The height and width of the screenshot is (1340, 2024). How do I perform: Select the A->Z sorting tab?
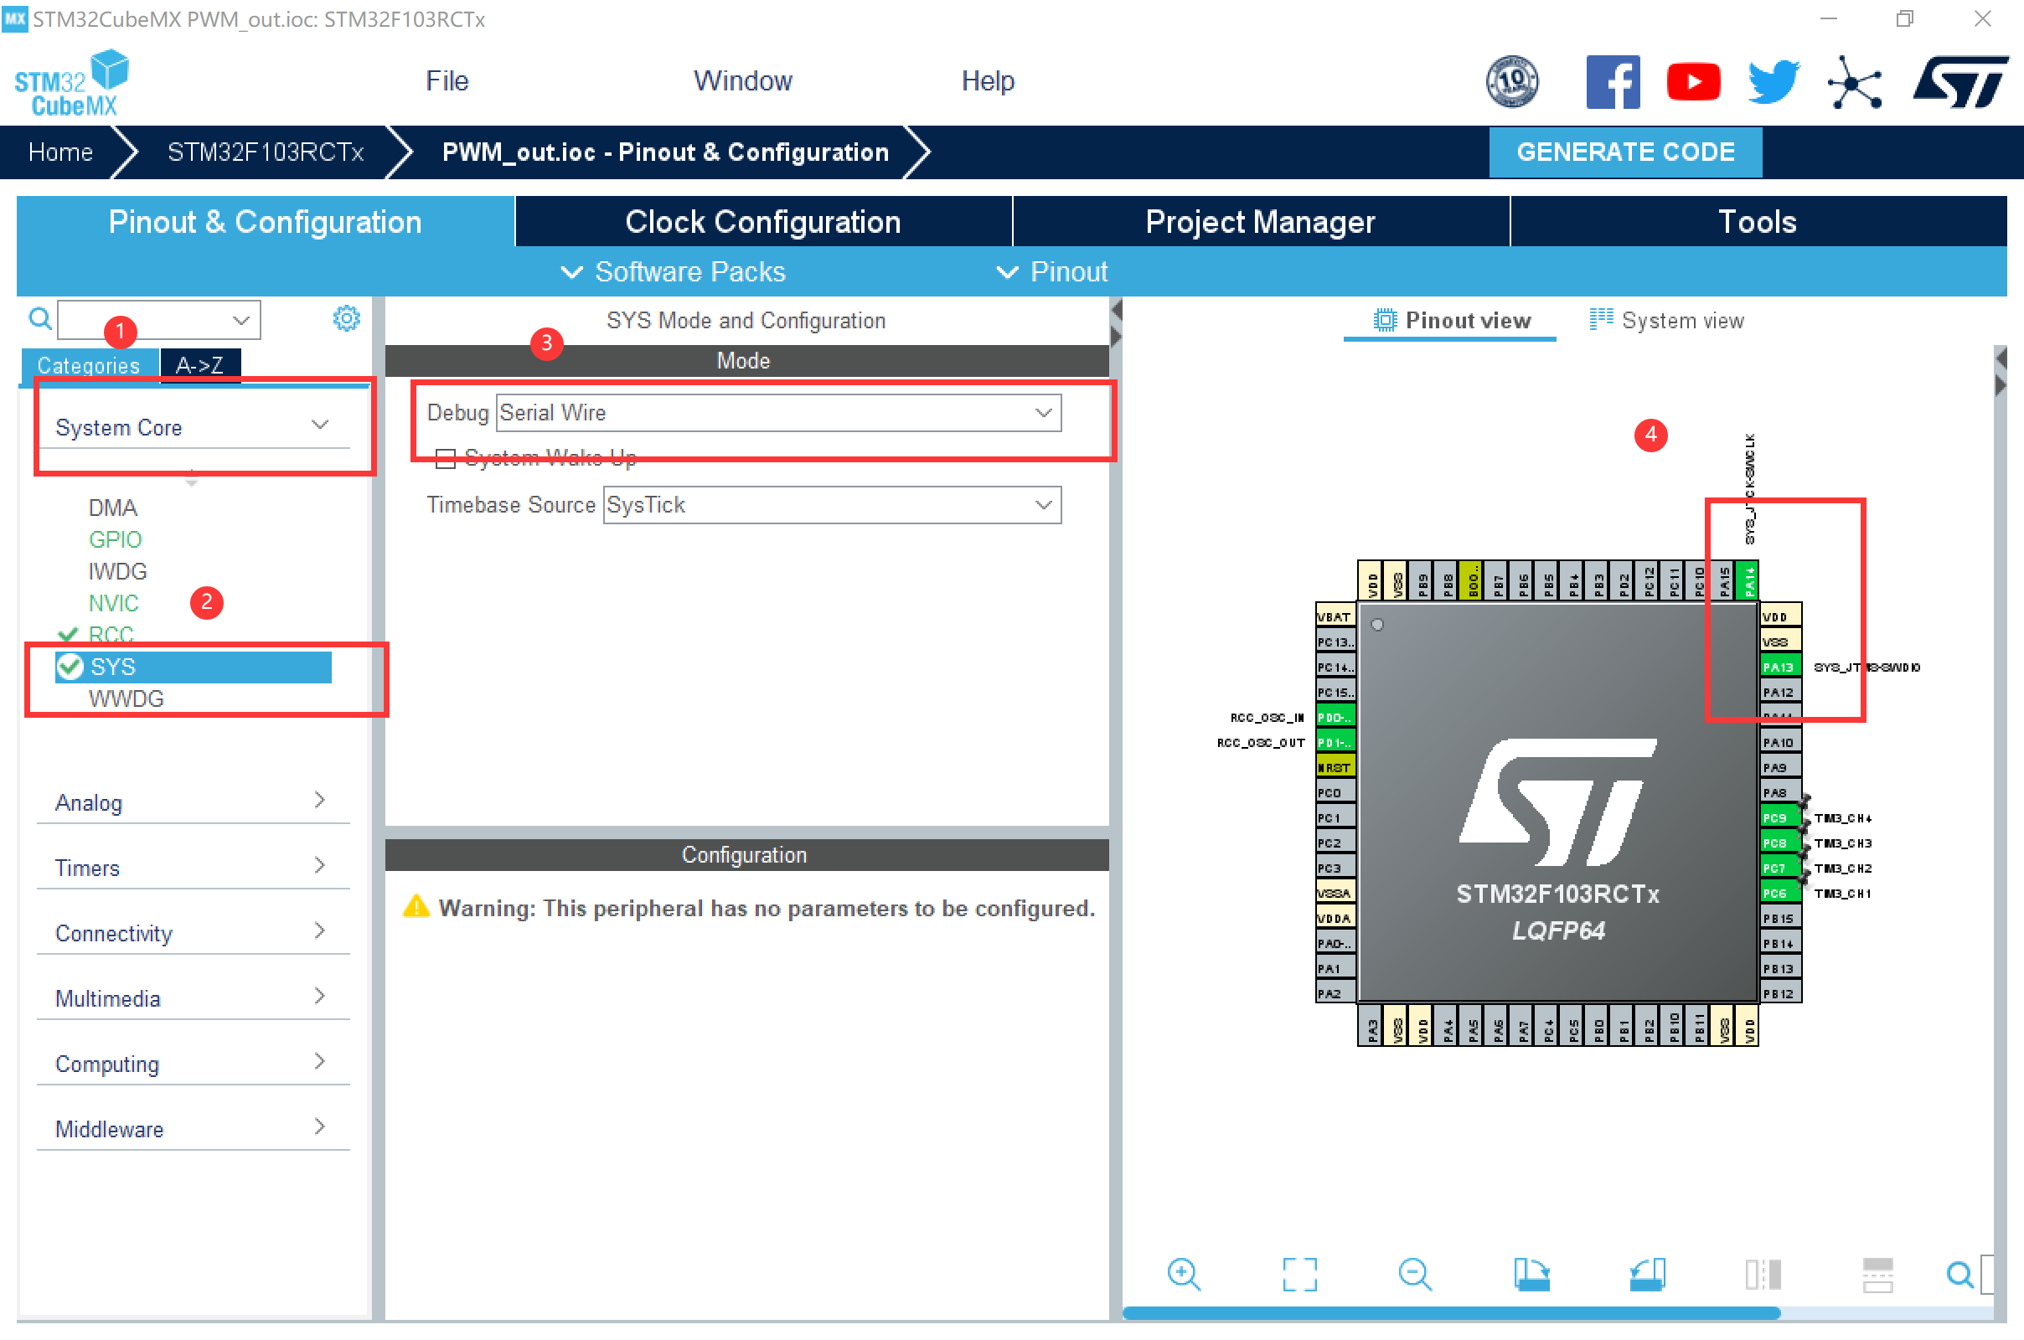tap(200, 366)
